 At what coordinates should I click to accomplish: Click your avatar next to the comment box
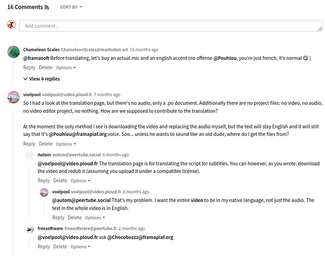(x=12, y=25)
